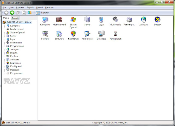Open the Layar icon in main pane
The image size is (175, 126).
(101, 19)
